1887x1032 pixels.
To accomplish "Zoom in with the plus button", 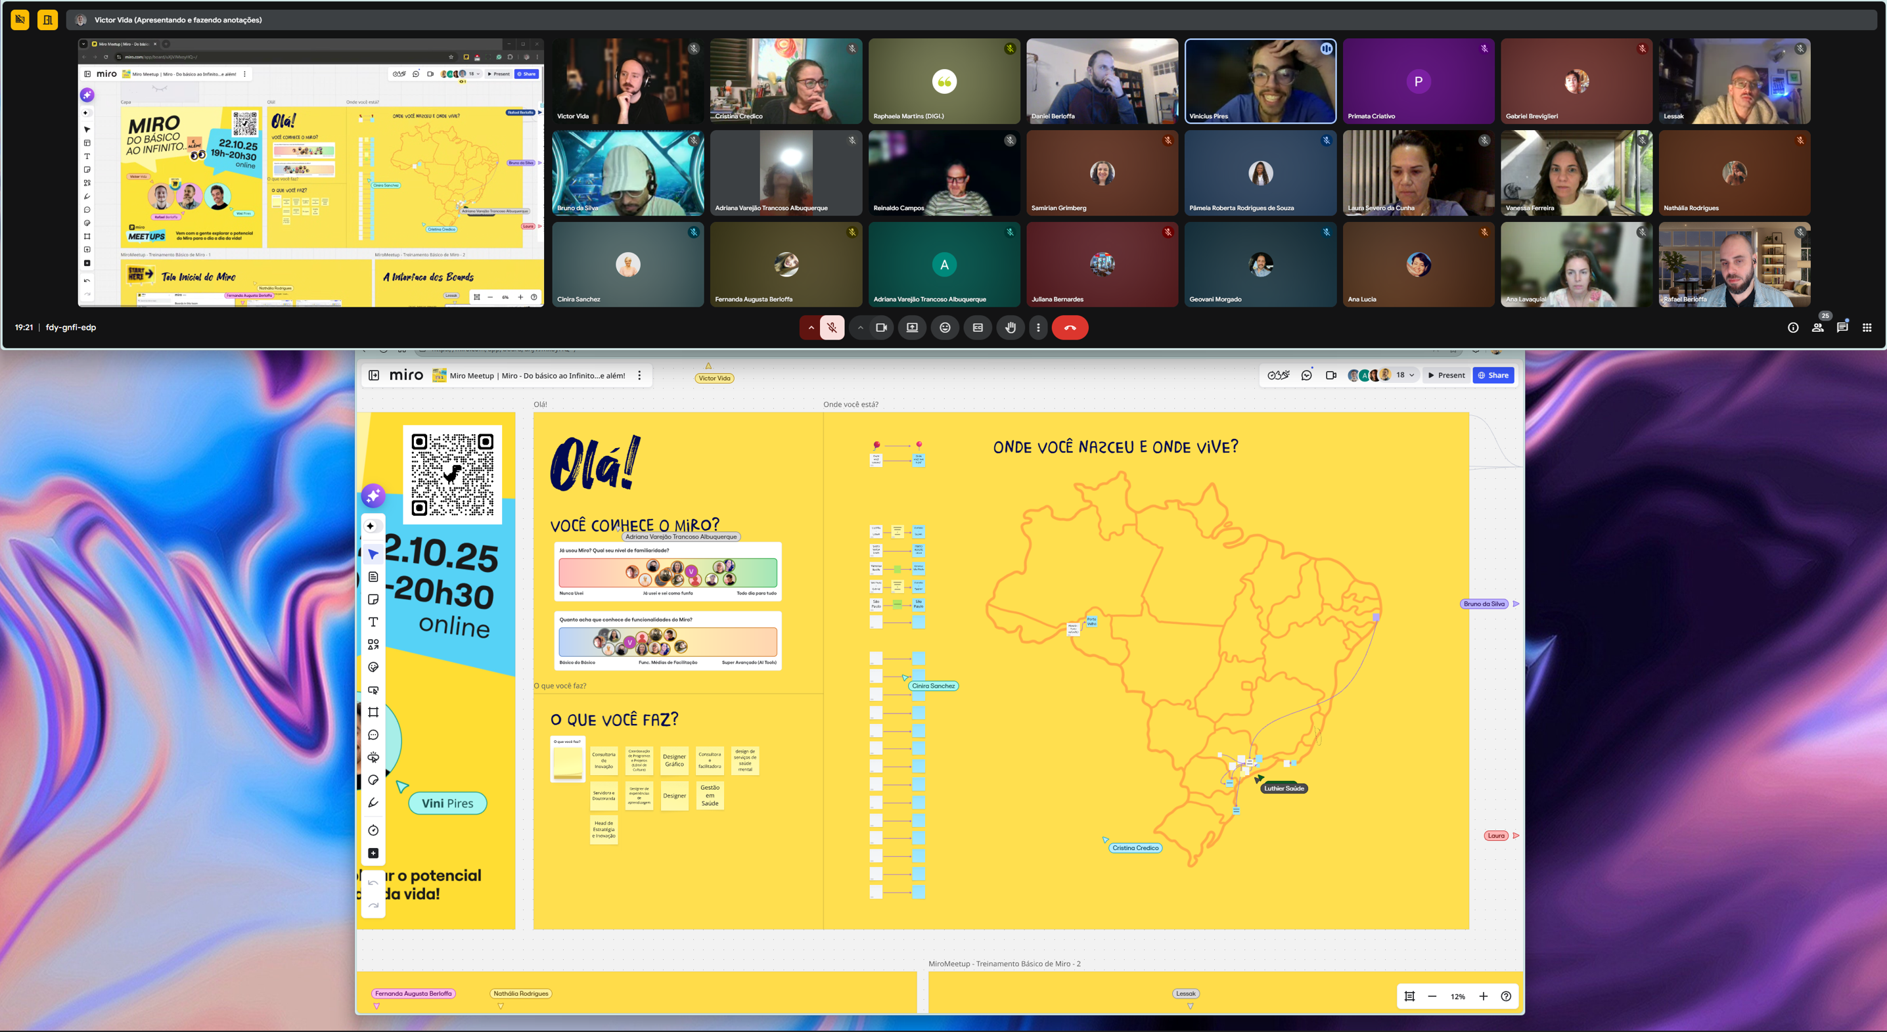I will pyautogui.click(x=1484, y=996).
